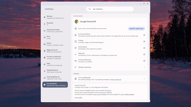Select the Enhed laptop icon
Screen dimensions: 191x107
[x=44, y=44]
